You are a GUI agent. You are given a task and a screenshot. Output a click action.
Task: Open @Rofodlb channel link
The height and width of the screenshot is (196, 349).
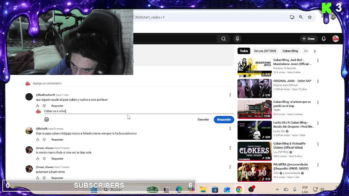42,129
